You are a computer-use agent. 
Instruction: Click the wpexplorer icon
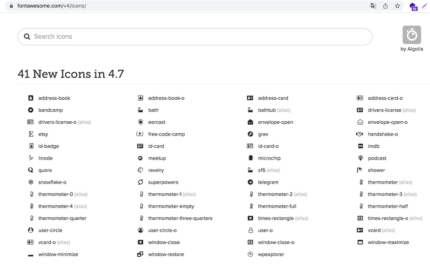tap(250, 255)
